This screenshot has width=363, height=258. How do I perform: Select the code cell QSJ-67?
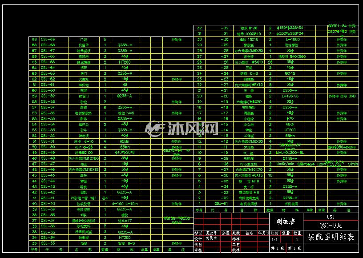[48, 51]
